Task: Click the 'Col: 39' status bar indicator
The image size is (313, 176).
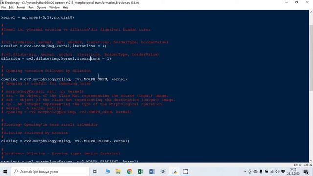Action: 308,165
